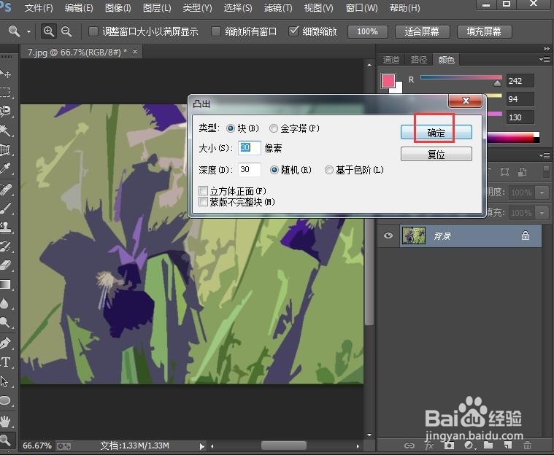Screen dimensions: 554x455
Task: Open color panel flyout menu
Action: pos(544,59)
